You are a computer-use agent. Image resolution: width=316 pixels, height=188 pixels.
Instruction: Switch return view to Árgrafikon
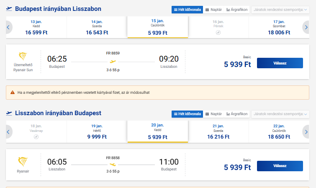pos(237,114)
